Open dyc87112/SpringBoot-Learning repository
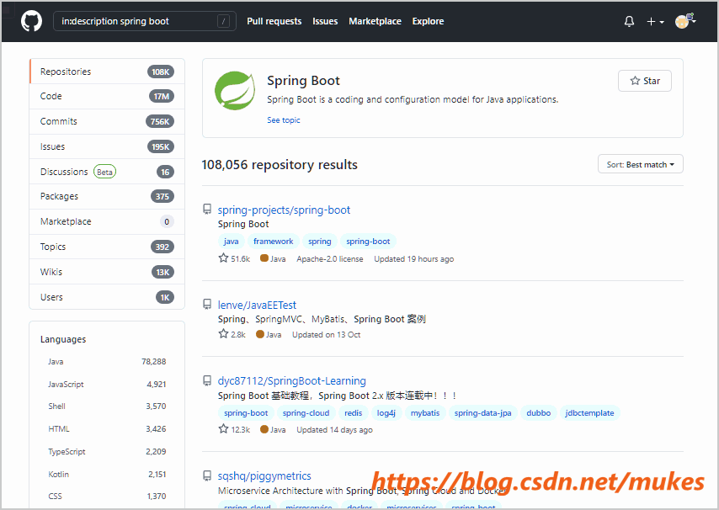The width and height of the screenshot is (719, 510). 291,381
